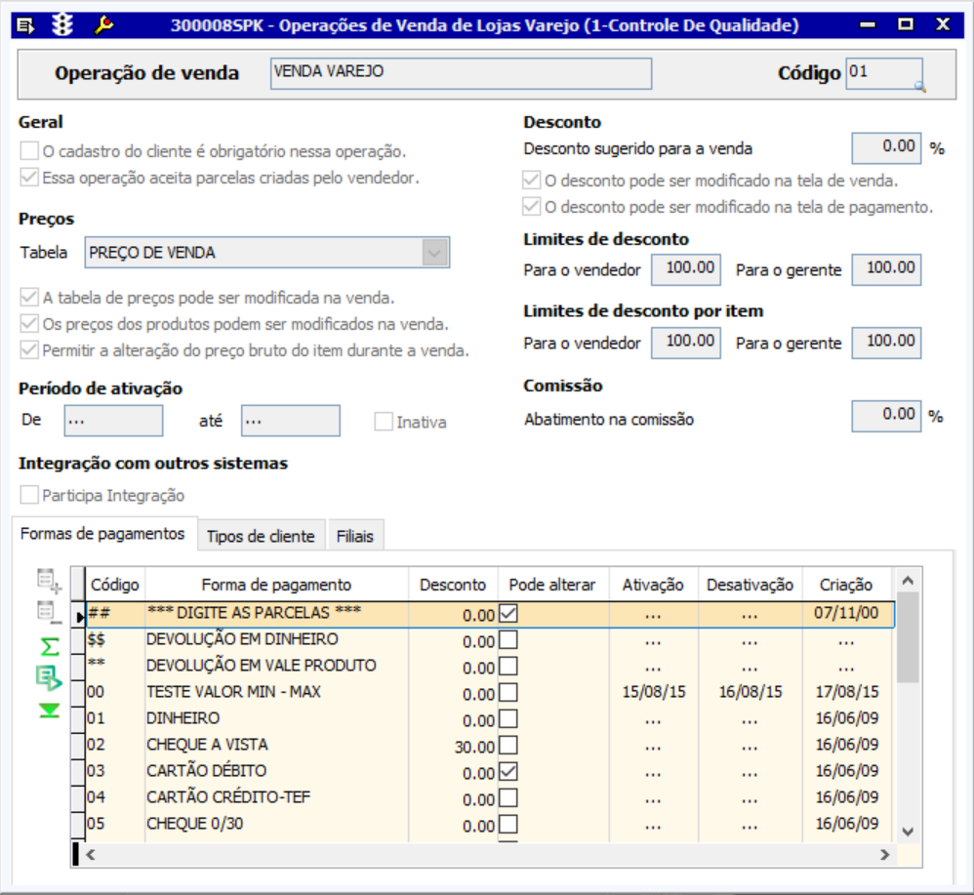Click the grid scroll up arrow
The height and width of the screenshot is (895, 974).
tap(908, 581)
